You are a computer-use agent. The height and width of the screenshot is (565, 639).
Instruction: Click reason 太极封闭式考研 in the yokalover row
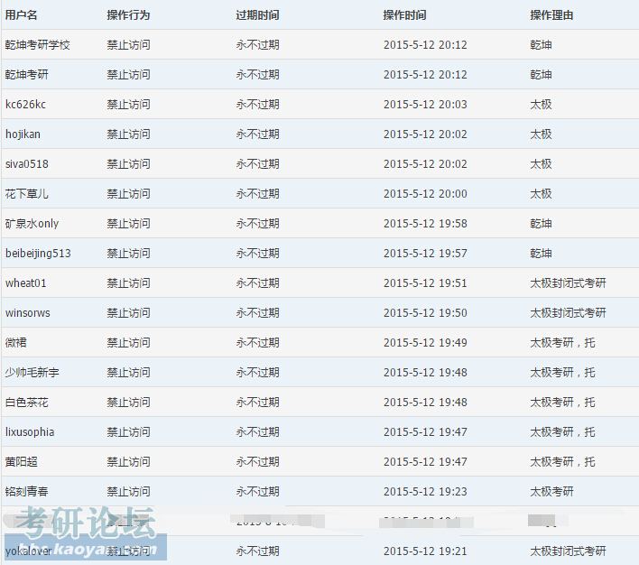click(x=568, y=551)
